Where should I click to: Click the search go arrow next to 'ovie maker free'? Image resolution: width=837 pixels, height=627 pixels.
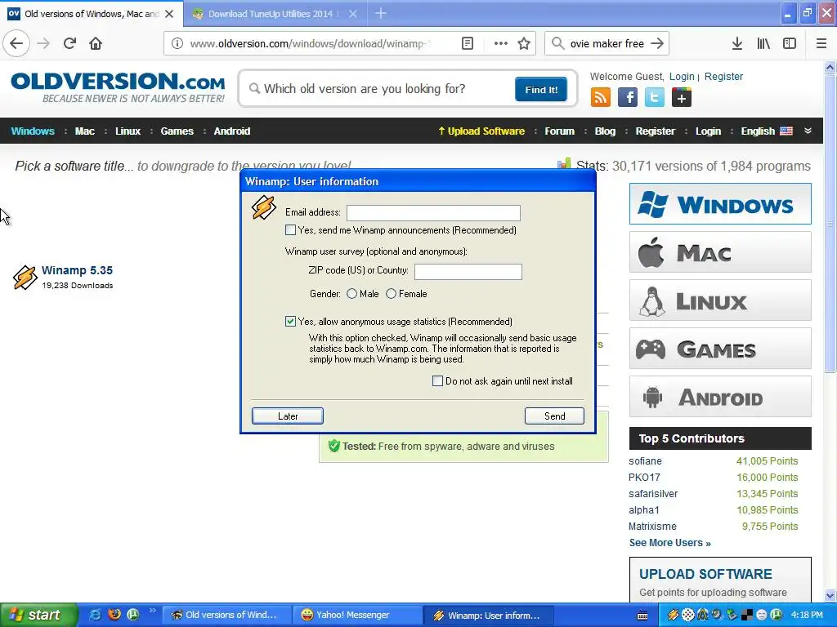pyautogui.click(x=657, y=43)
